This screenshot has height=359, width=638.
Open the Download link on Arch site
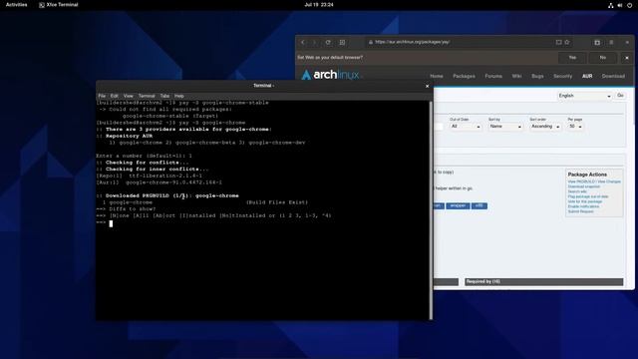click(x=613, y=76)
